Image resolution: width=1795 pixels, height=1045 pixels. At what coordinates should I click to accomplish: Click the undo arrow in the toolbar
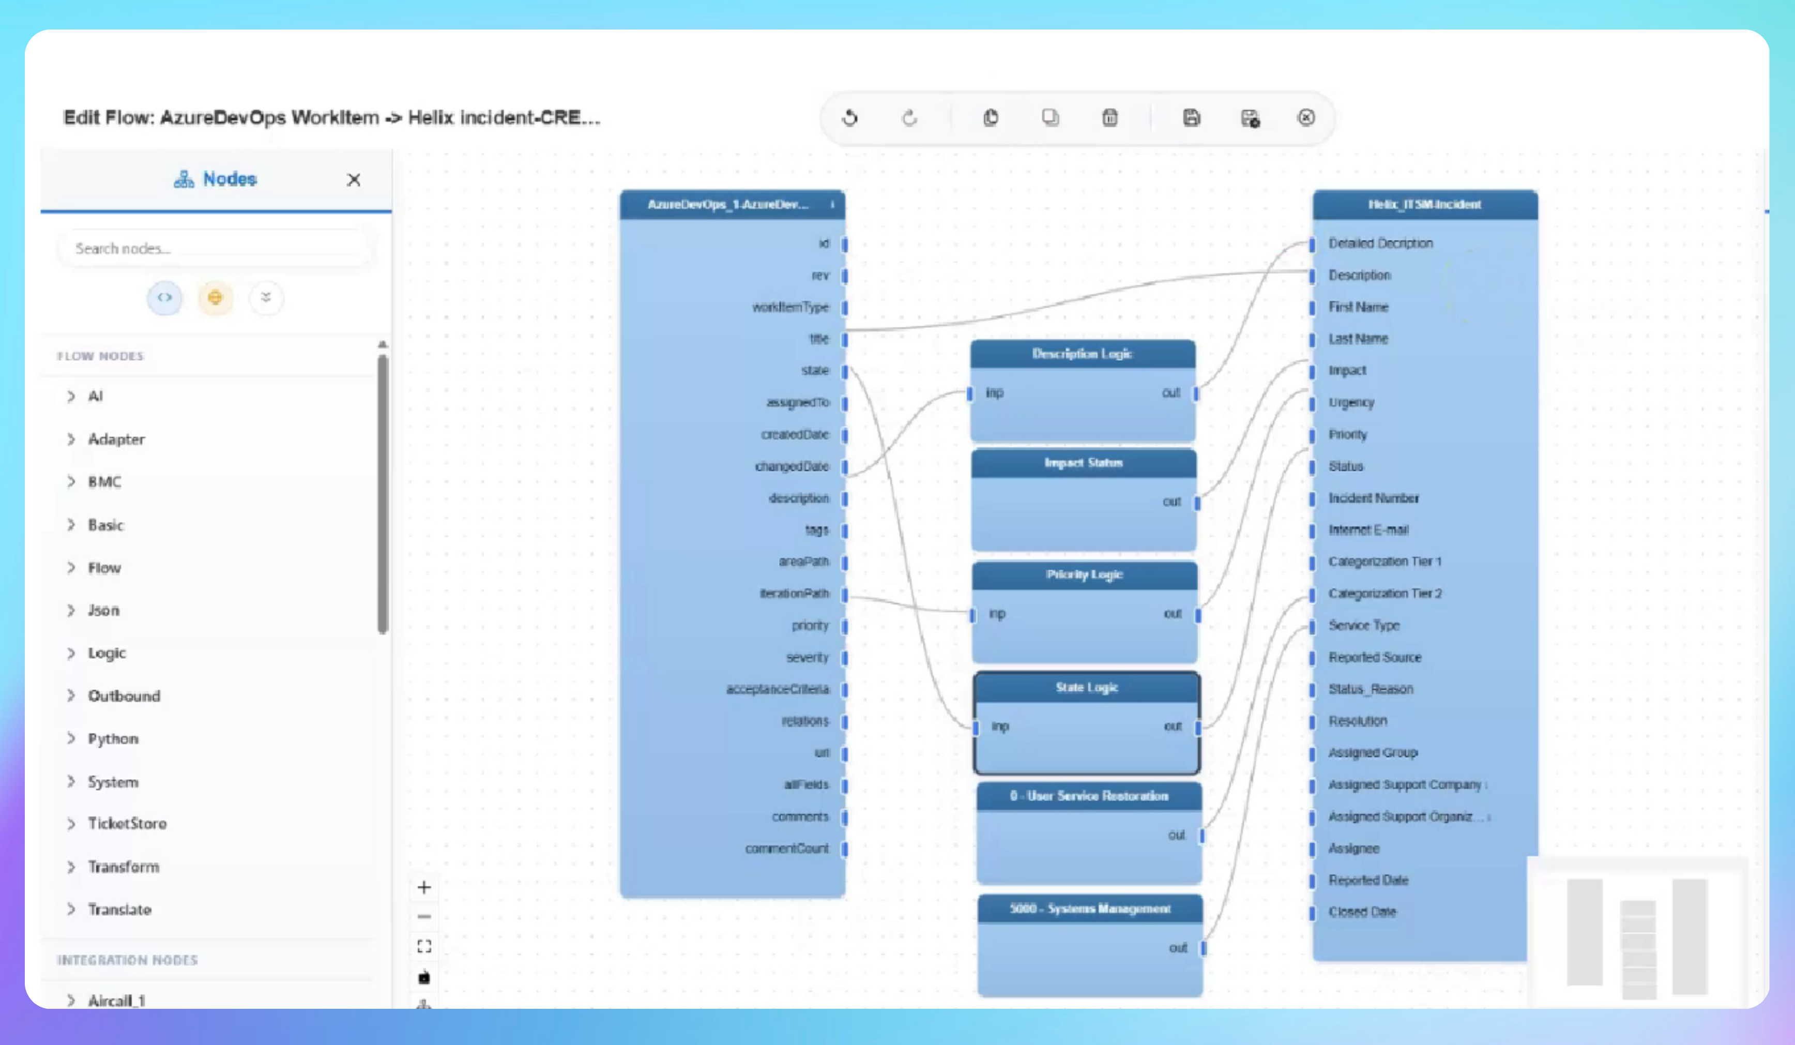point(850,117)
